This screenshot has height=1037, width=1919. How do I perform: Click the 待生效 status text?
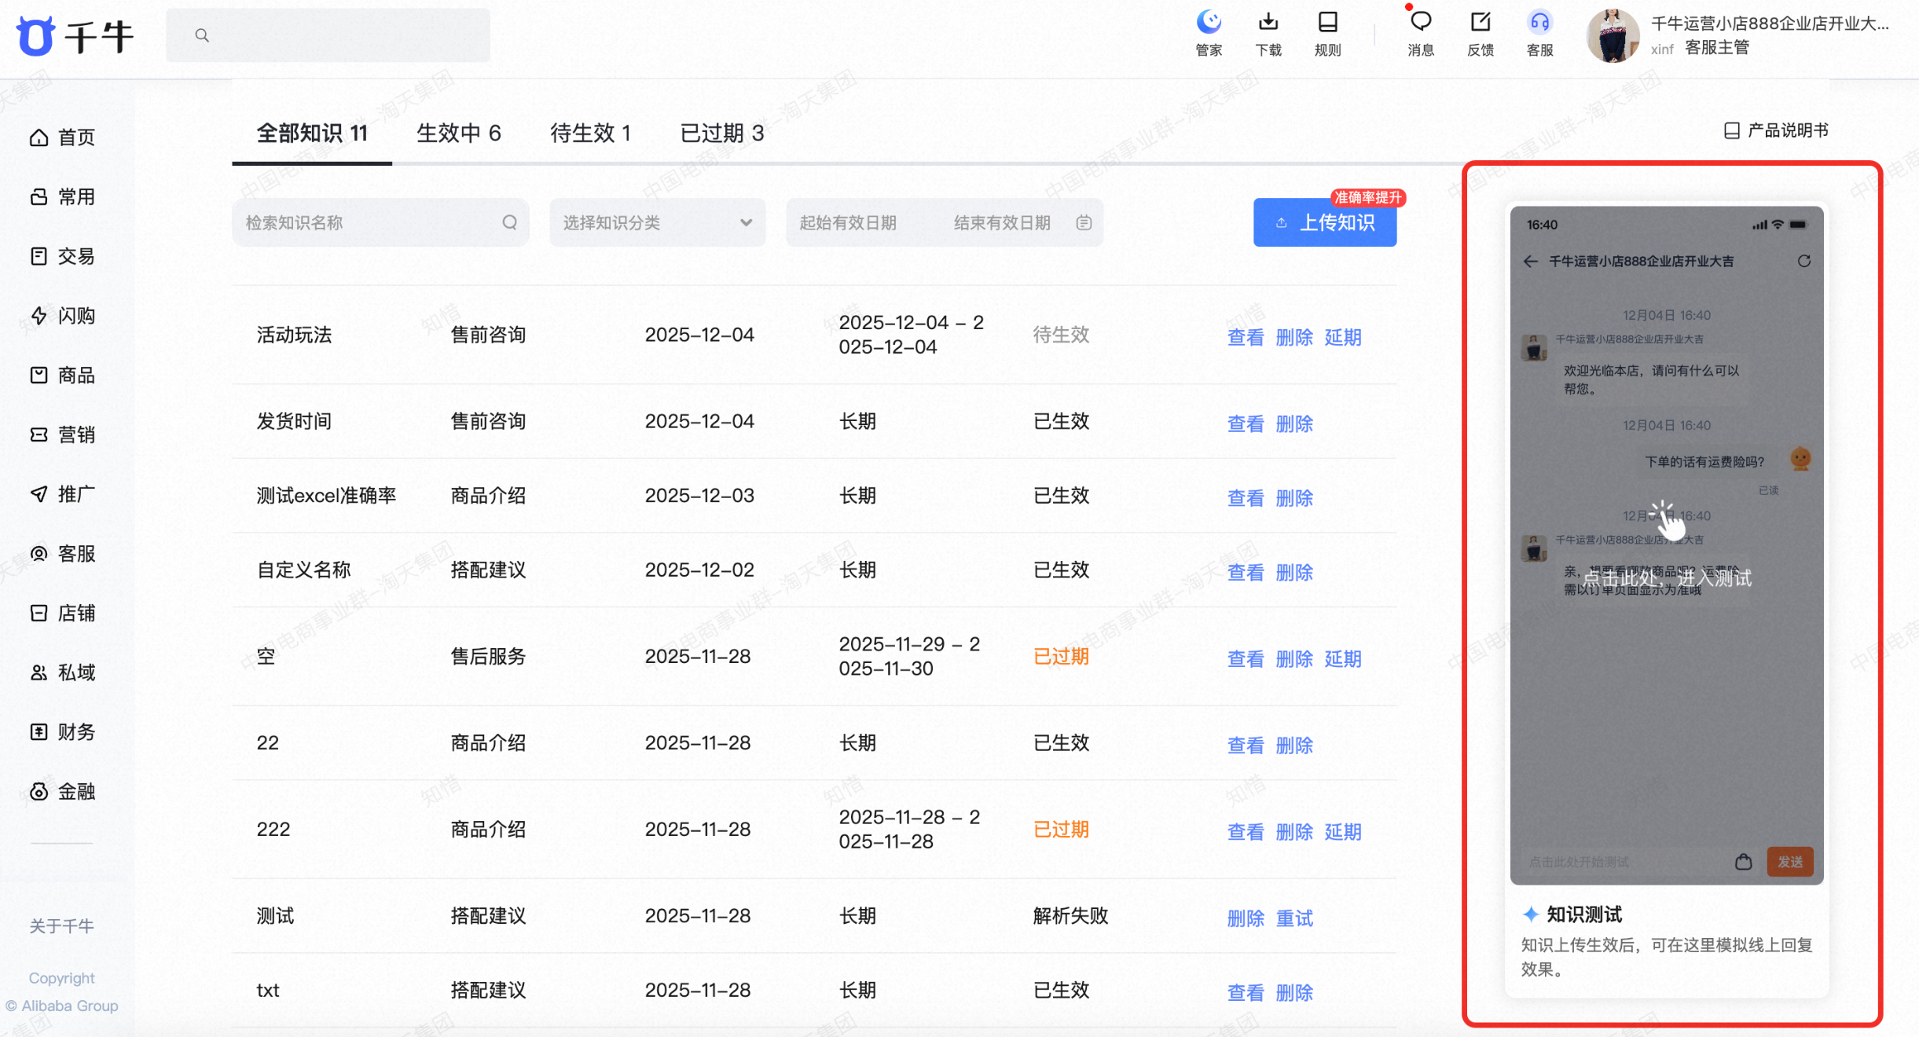[x=1061, y=335]
